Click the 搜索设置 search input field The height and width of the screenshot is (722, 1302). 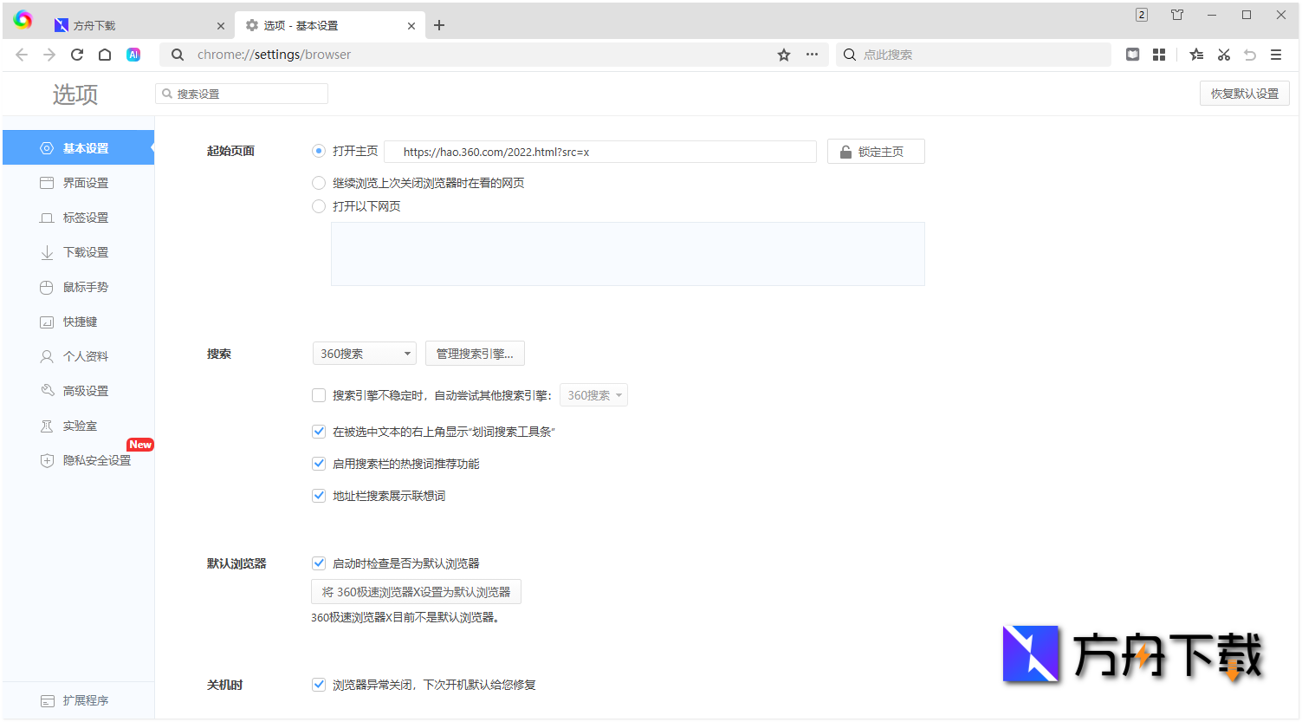pos(242,93)
